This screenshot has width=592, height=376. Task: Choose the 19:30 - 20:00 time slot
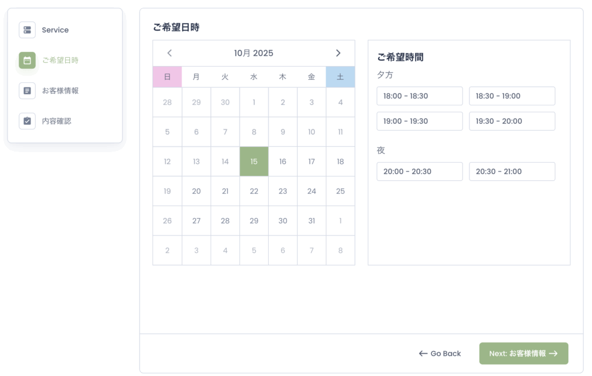tap(512, 121)
